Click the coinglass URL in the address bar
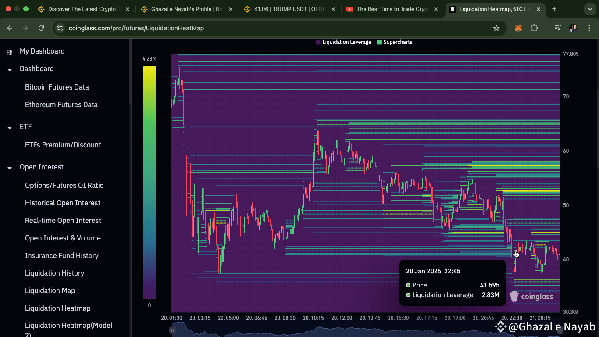 point(136,28)
